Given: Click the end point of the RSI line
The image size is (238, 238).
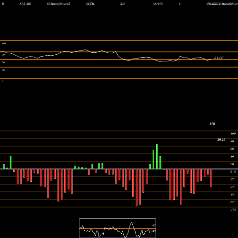Looking at the screenshot, I should [x=211, y=59].
